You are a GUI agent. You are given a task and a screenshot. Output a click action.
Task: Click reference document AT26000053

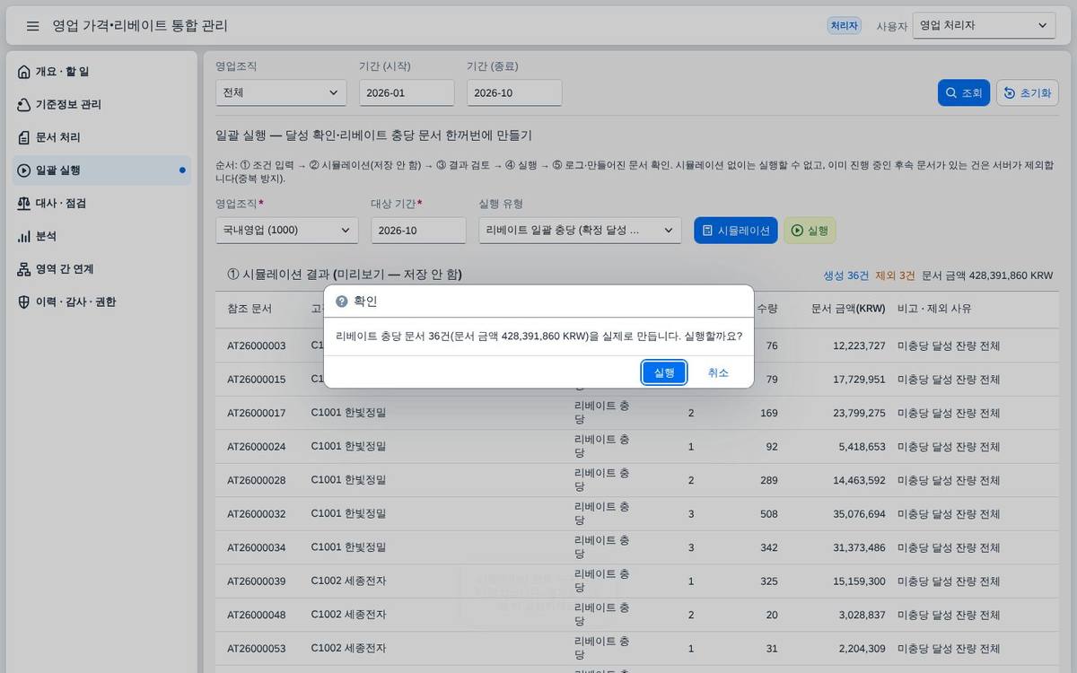[x=257, y=649]
